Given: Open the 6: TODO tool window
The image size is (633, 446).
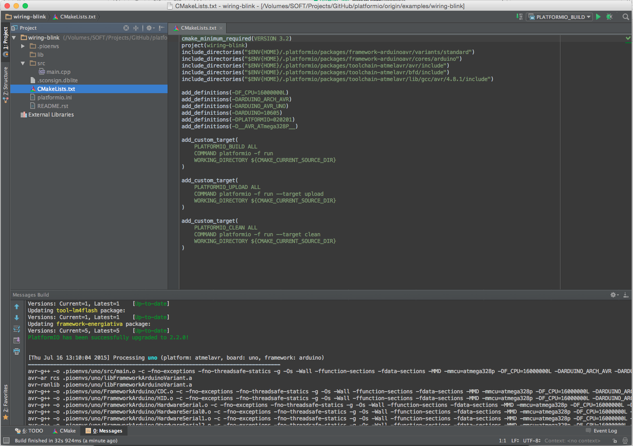Looking at the screenshot, I should pos(28,431).
